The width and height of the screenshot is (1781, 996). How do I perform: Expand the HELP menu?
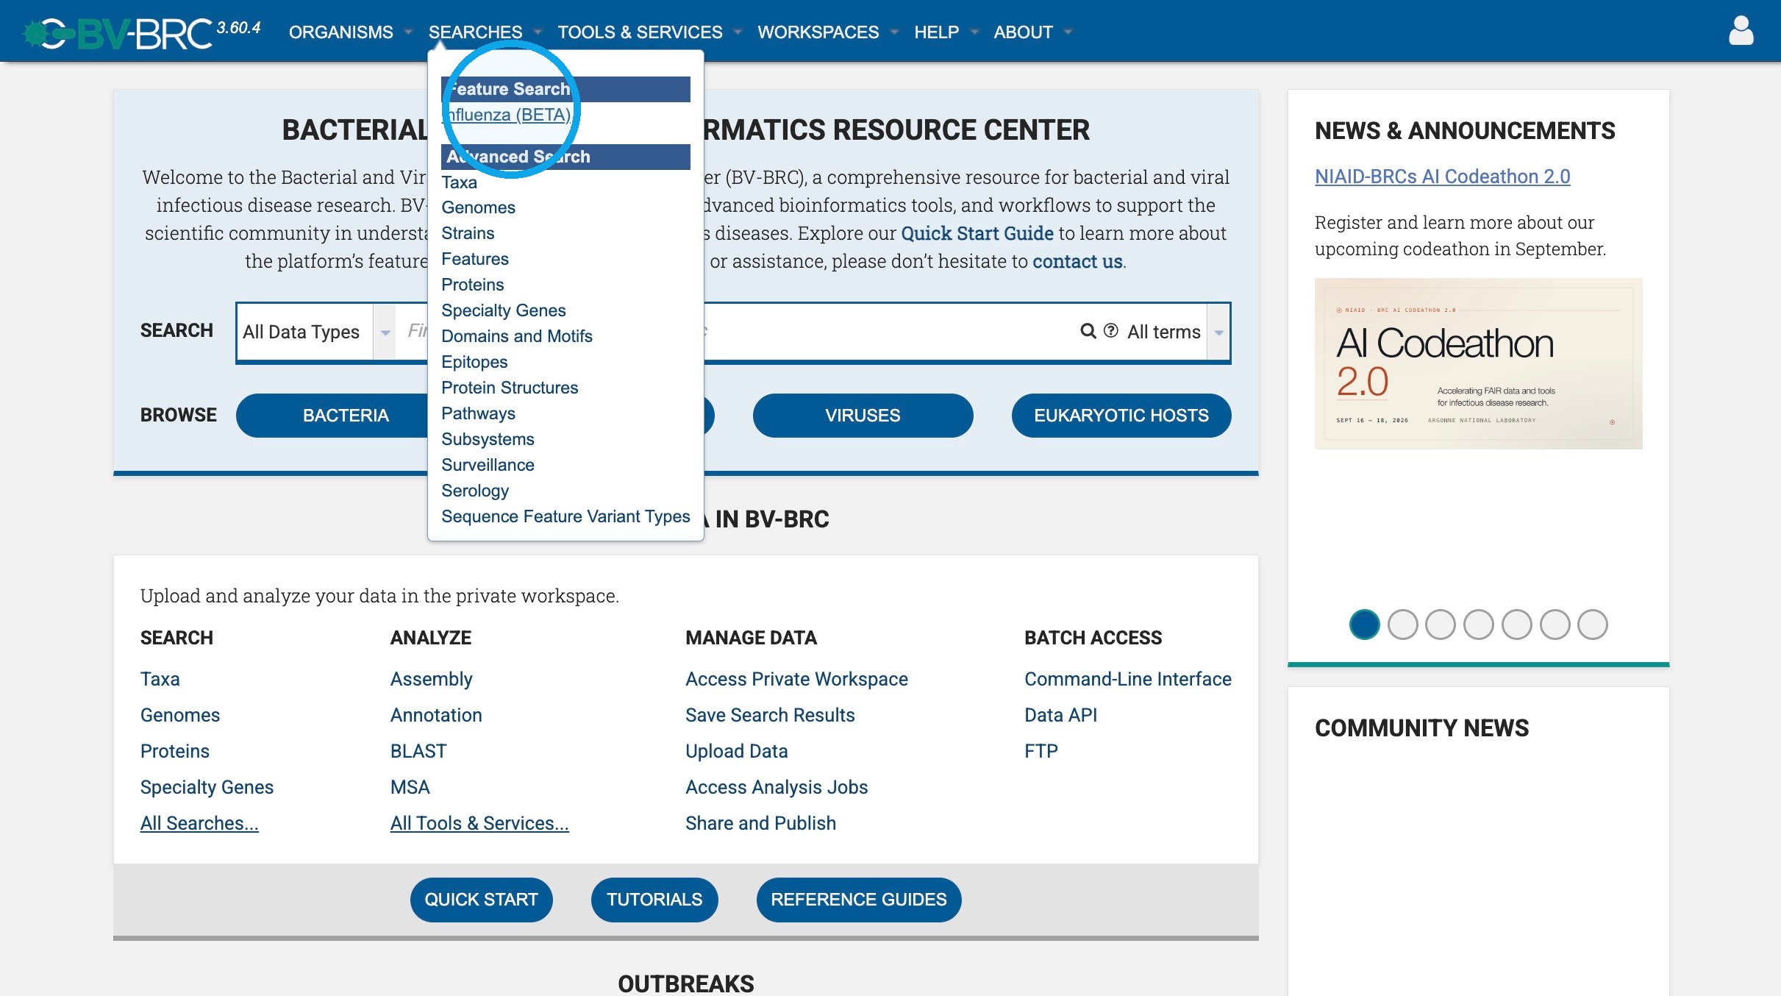coord(946,32)
